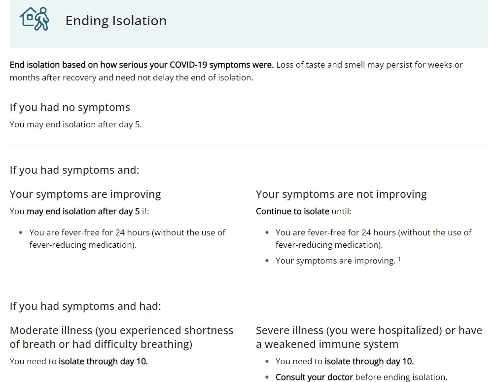Click the "Your symptoms are improving" heading
Viewport: 494px width, 382px height.
click(x=85, y=194)
